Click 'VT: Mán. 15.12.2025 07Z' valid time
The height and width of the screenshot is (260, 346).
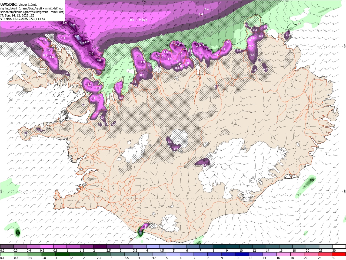pos(17,19)
